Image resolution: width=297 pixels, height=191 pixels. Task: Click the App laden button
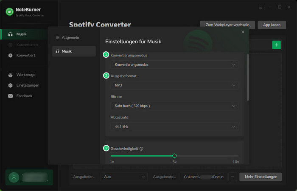[272, 25]
